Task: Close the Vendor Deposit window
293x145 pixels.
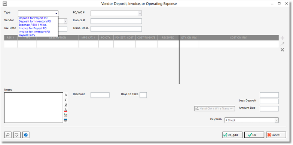Action: point(287,3)
